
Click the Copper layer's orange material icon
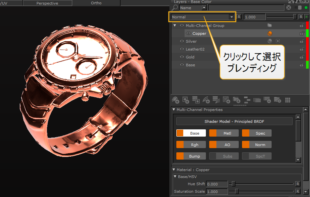point(270,33)
